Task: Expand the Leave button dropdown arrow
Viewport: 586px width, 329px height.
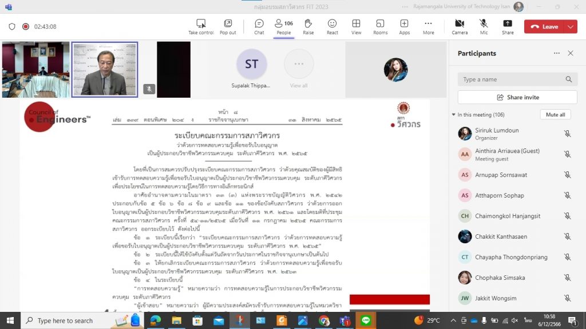Action: click(x=571, y=27)
